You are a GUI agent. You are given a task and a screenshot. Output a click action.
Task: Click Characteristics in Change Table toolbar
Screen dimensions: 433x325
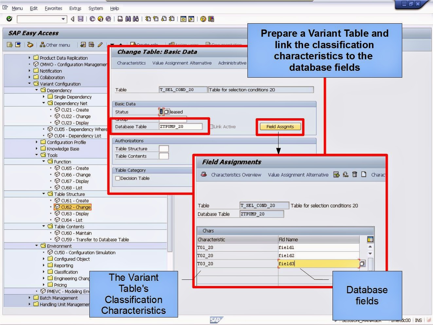click(x=131, y=63)
